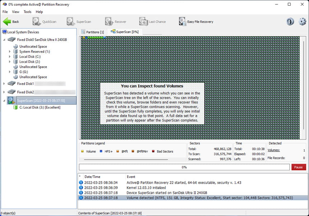Screen dimensions: 309x216
Task: Click the 0% scan progress bar
Action: (184, 167)
